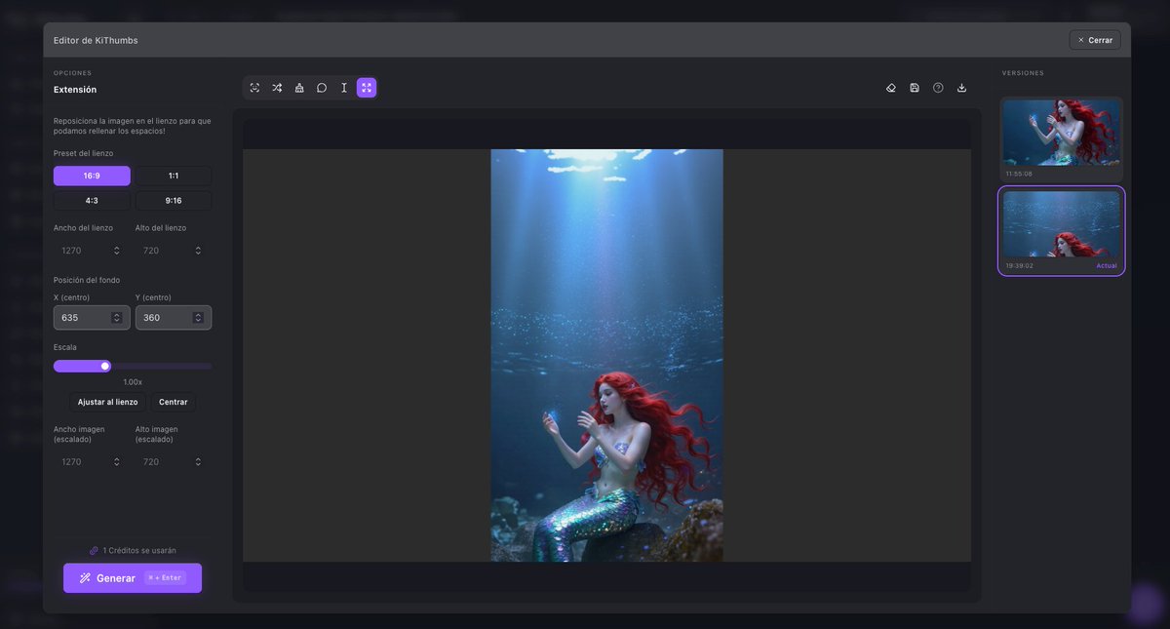Click the eraser icon in top toolbar
1170x629 pixels.
[x=891, y=88]
